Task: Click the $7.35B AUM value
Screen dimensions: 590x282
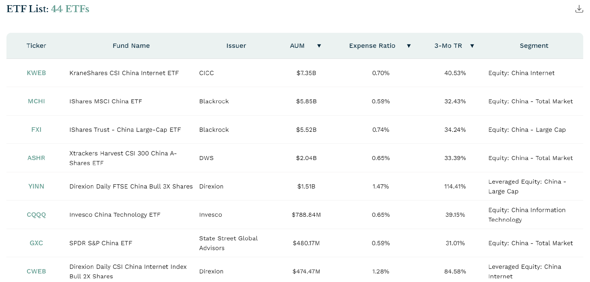Action: tap(306, 73)
